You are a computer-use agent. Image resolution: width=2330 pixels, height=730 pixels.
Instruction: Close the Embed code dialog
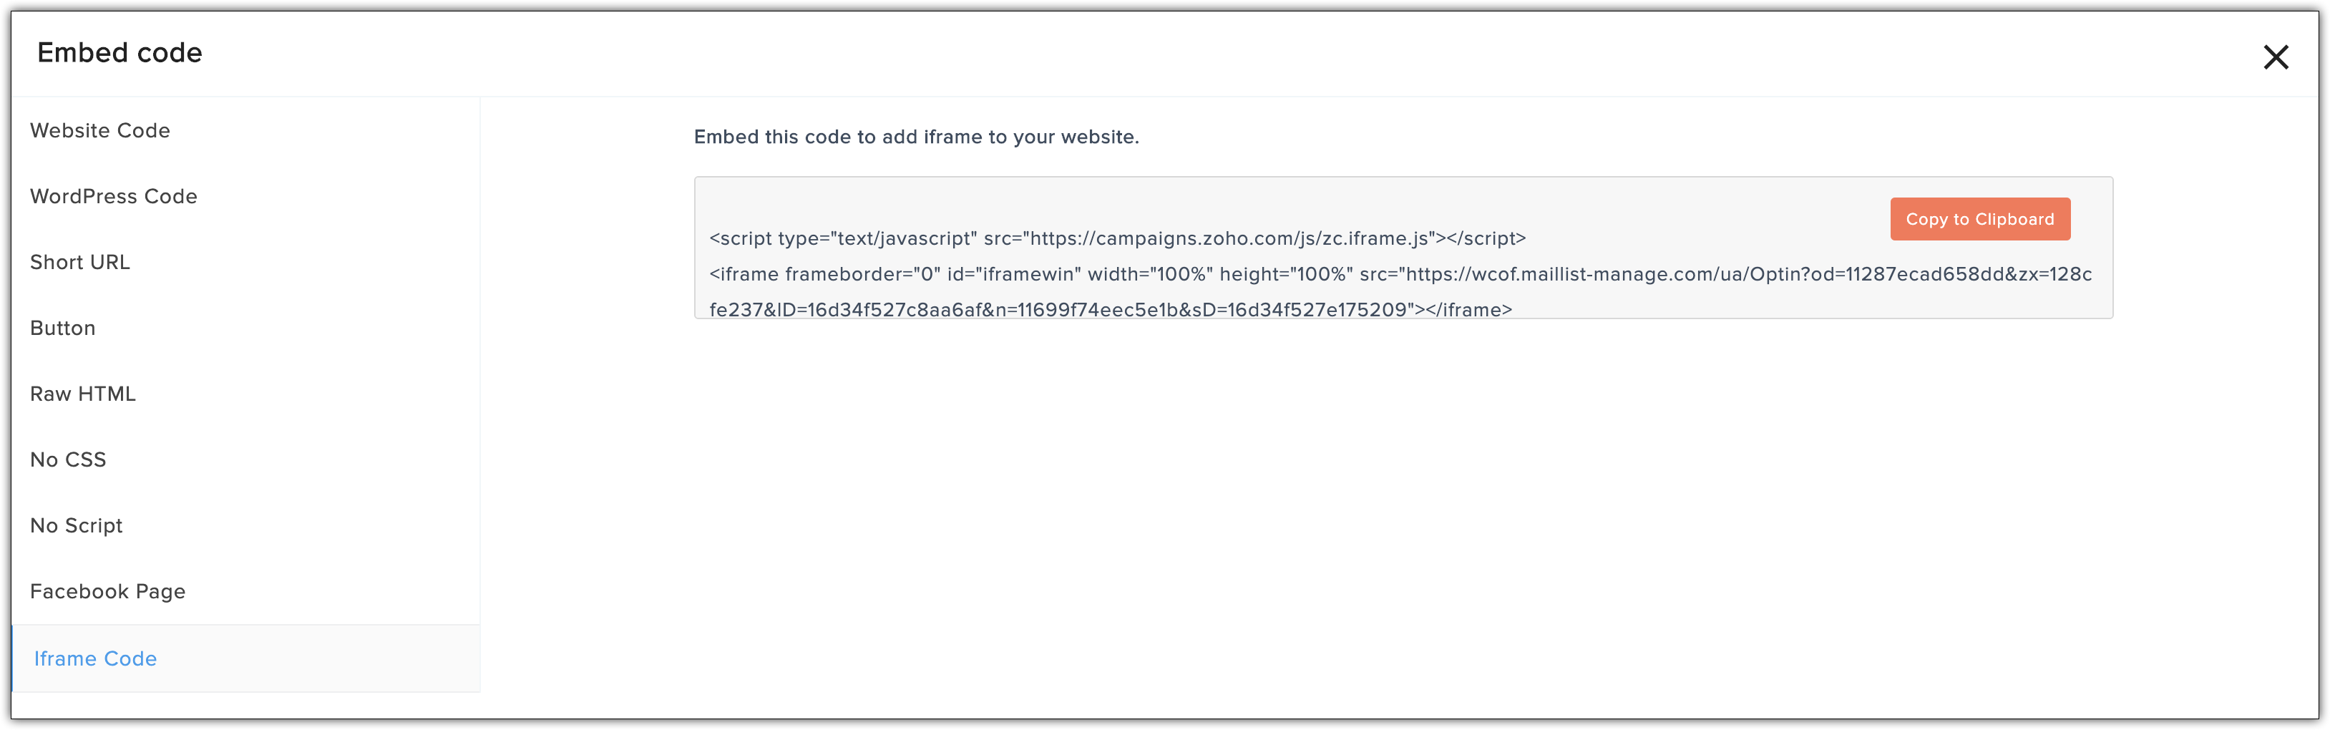(2276, 57)
